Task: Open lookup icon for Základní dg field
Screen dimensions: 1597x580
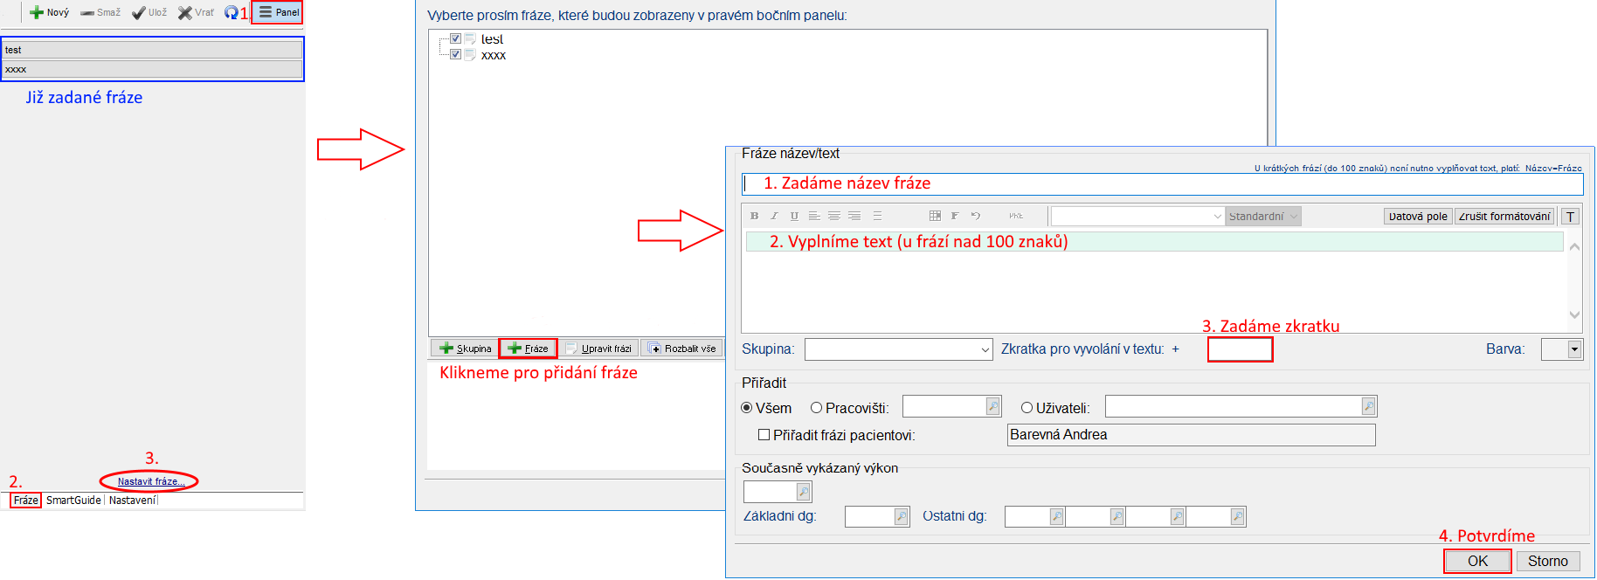Action: [902, 516]
